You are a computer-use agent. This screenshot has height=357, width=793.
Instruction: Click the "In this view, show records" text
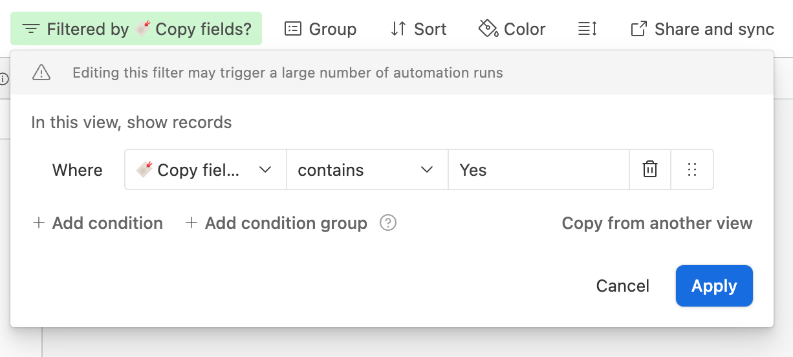pos(131,122)
